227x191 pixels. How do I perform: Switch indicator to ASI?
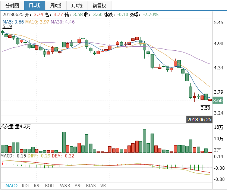pos(78,186)
